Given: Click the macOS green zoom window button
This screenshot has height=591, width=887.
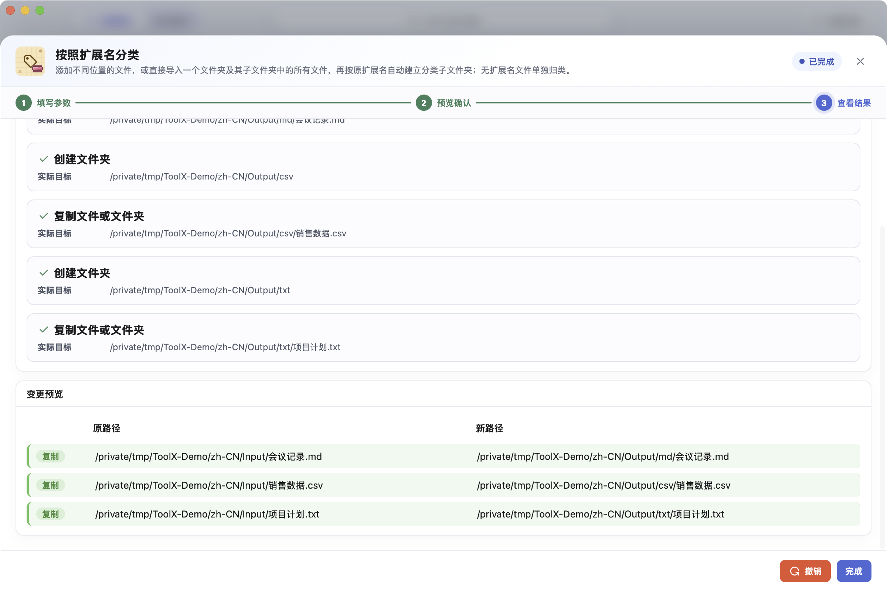Looking at the screenshot, I should (x=40, y=10).
